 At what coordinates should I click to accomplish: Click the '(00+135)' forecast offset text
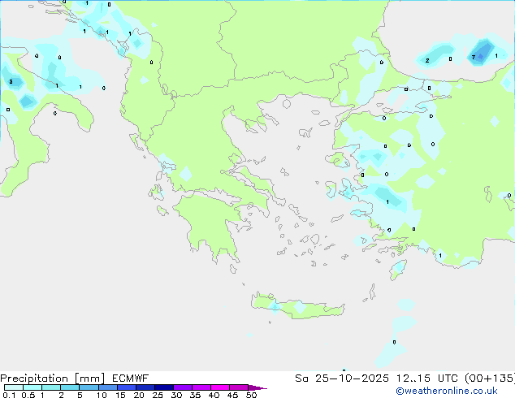click(x=490, y=379)
